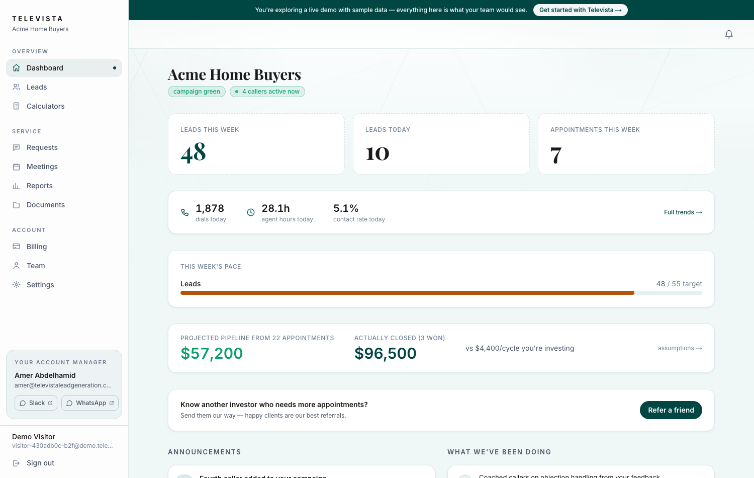The height and width of the screenshot is (478, 754).
Task: Follow the Full trends link
Action: (x=683, y=212)
